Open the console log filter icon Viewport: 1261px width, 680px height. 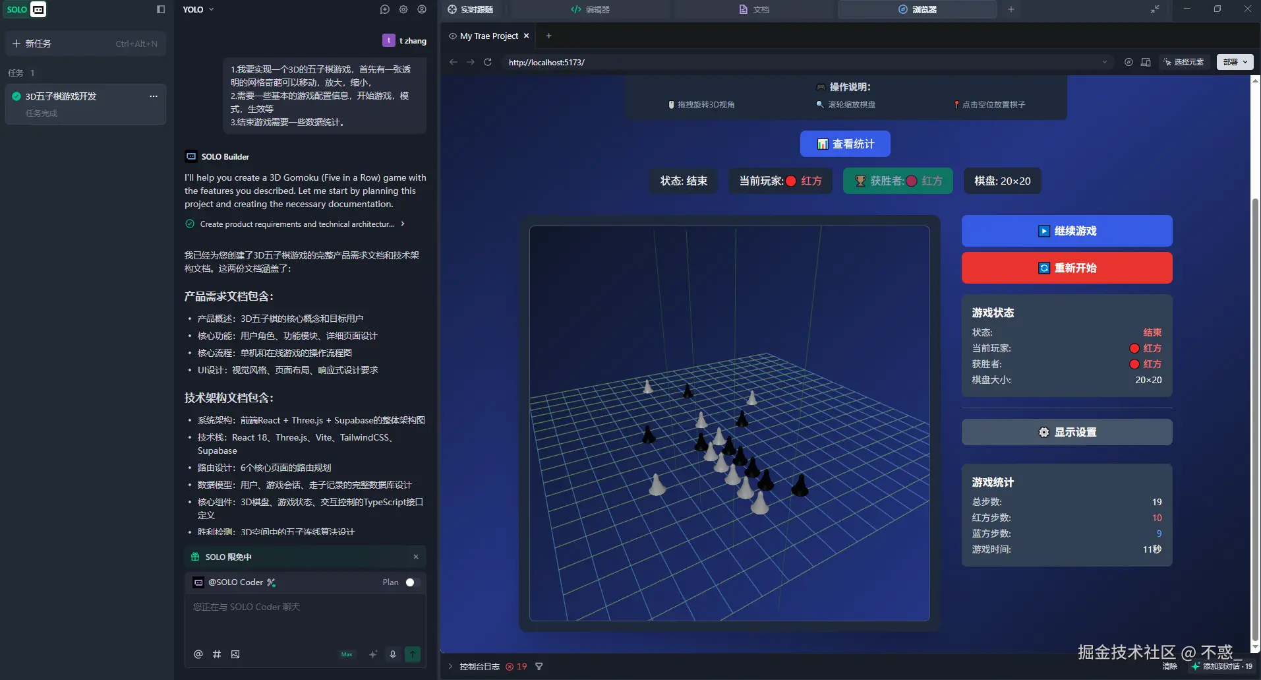tap(539, 666)
